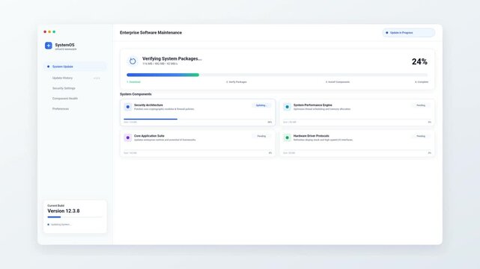This screenshot has width=480, height=269.
Task: Click the Version 12.3.8 text
Action: tap(64, 211)
